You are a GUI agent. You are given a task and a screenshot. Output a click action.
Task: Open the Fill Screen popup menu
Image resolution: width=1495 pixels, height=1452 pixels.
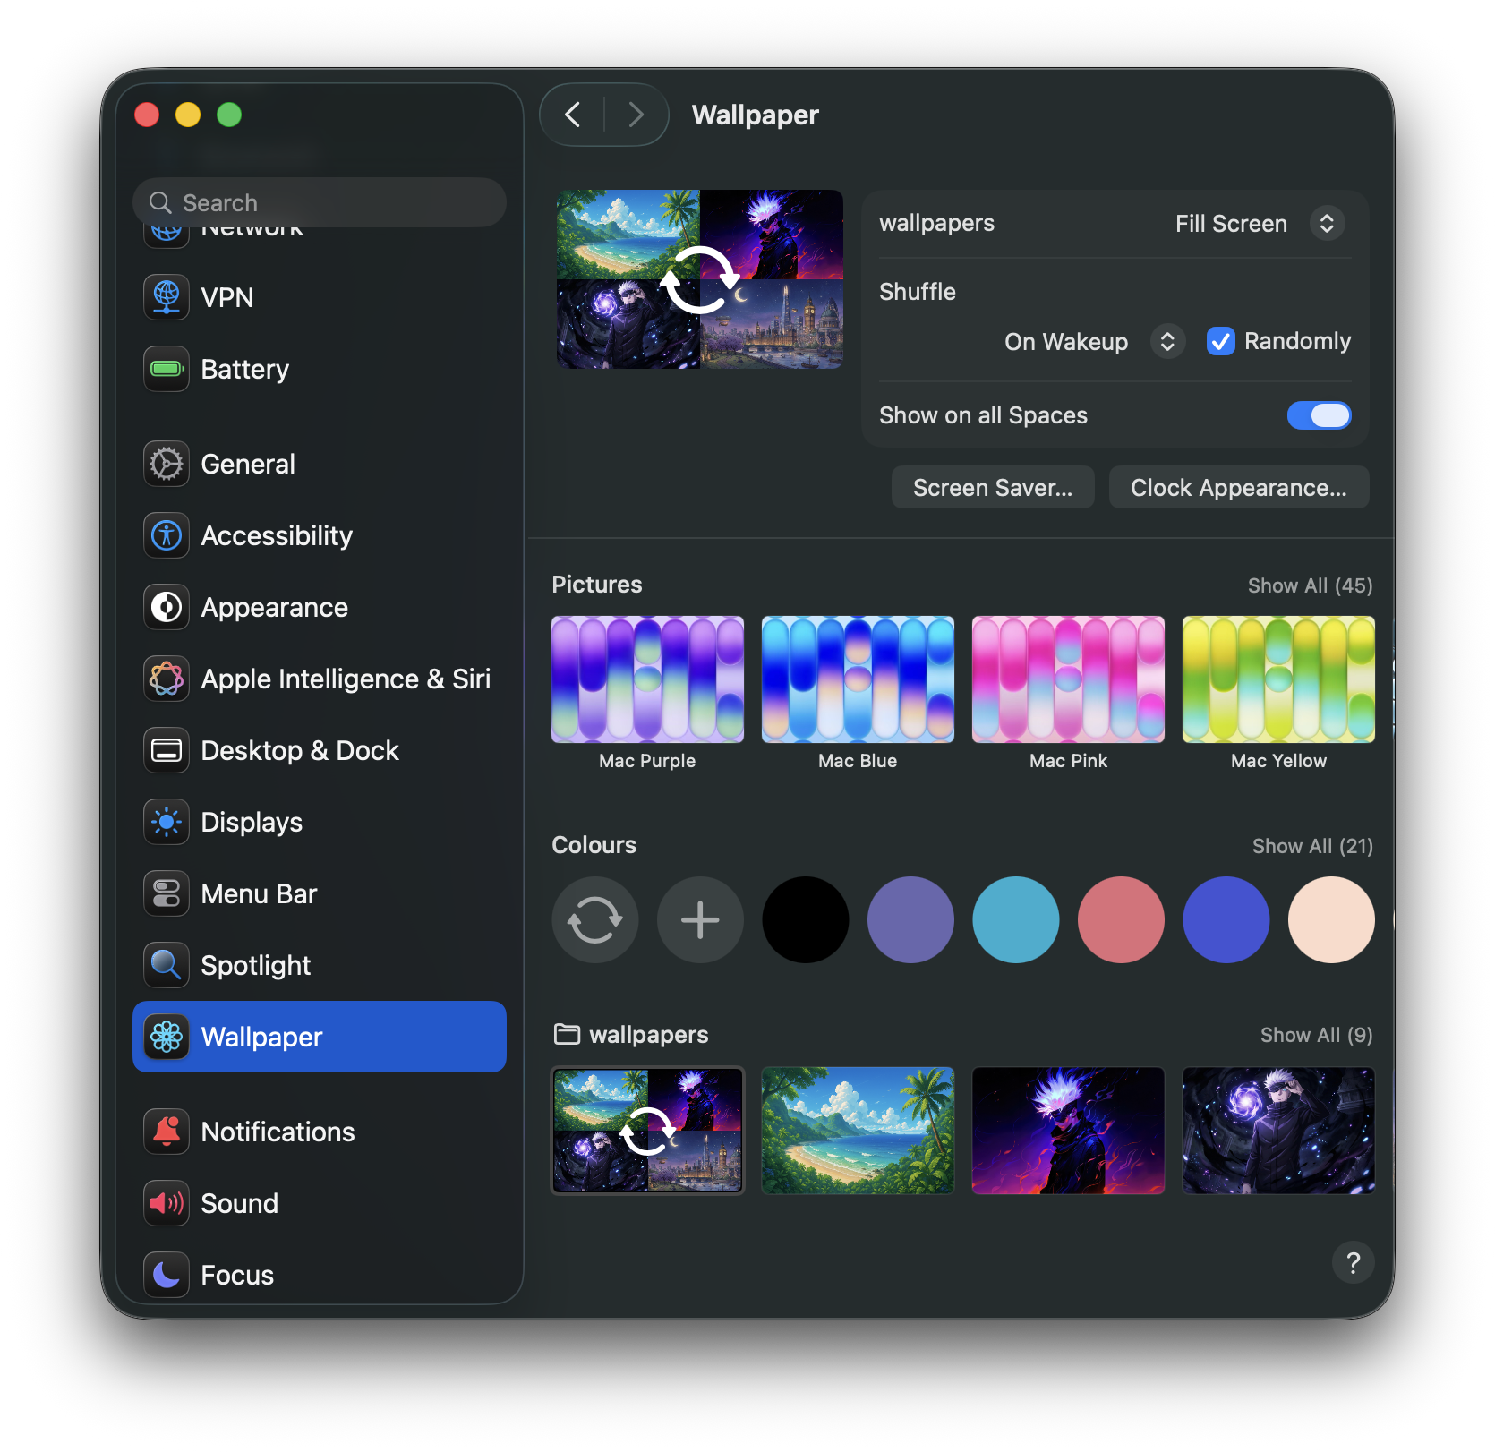pyautogui.click(x=1260, y=223)
